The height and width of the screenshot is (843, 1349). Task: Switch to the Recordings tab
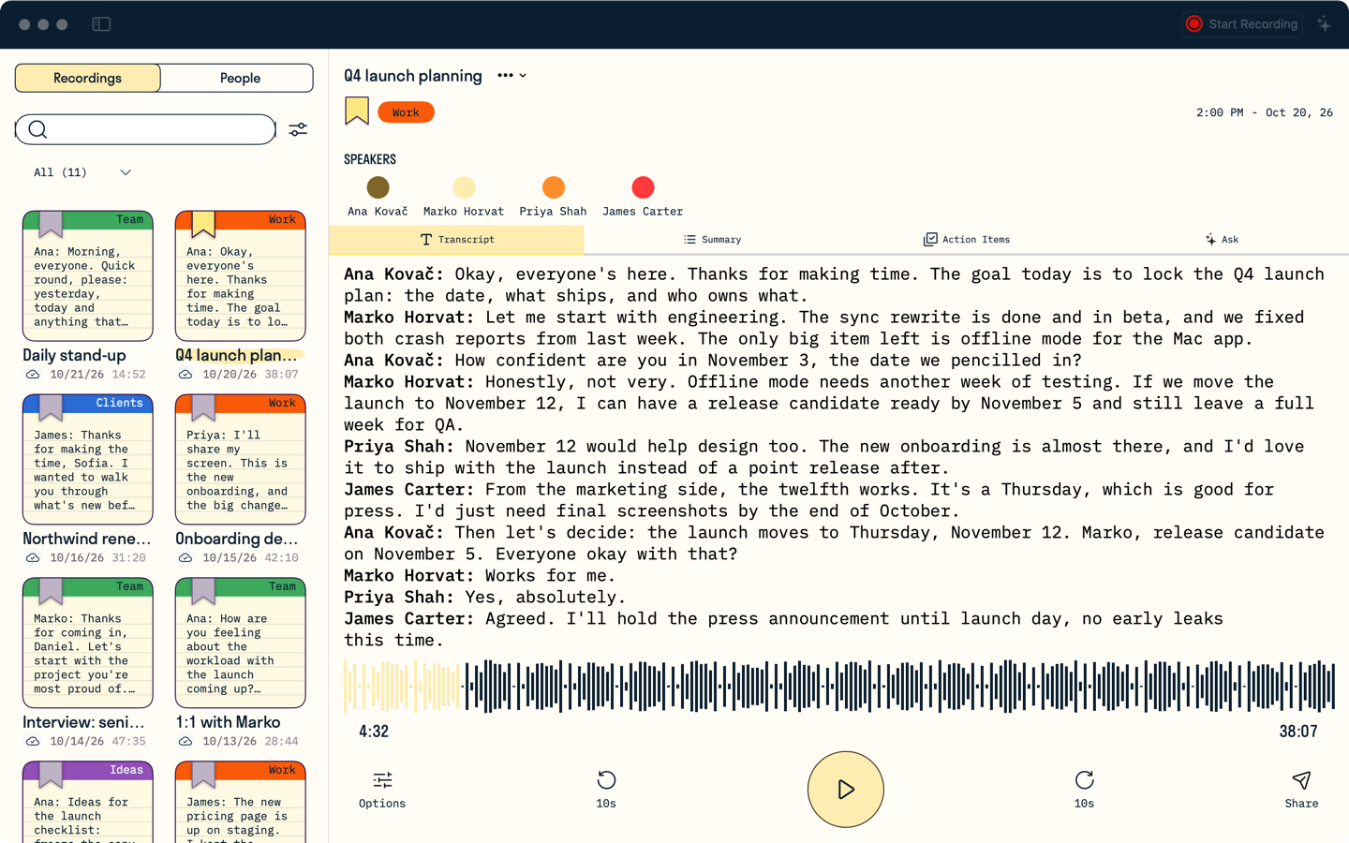coord(88,78)
